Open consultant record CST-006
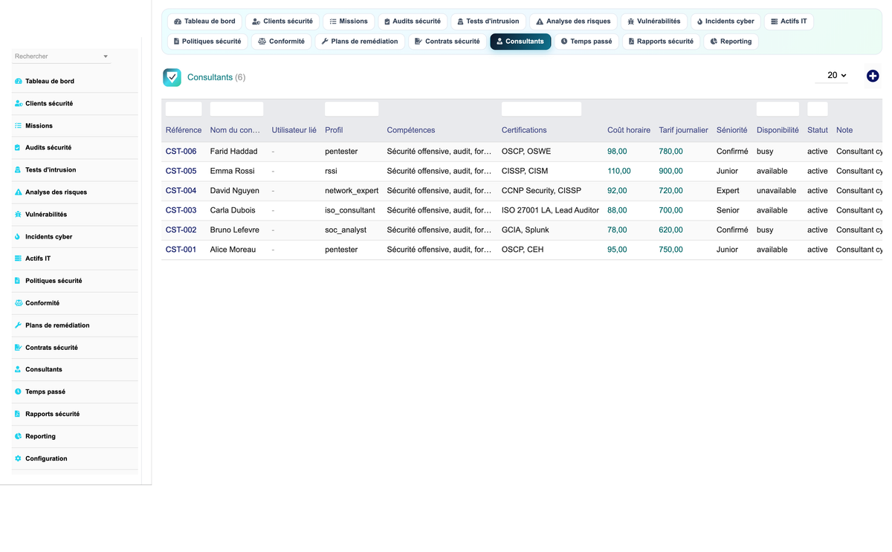Viewport: 892px width, 552px height. click(x=181, y=152)
